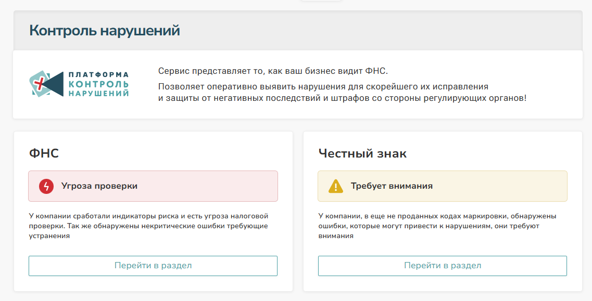Click the gray header bar right of the title
592x301 pixels.
point(391,30)
